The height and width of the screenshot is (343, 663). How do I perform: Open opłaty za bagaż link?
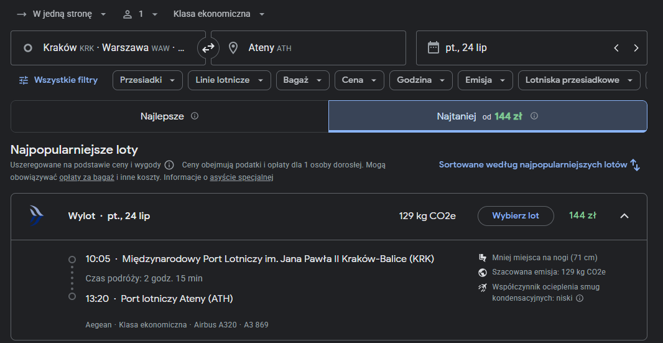coord(86,177)
